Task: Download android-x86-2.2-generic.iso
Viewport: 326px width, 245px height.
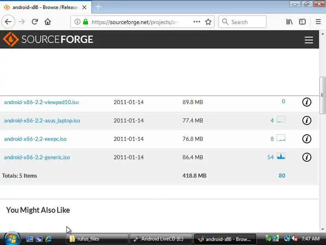Action: [x=37, y=157]
